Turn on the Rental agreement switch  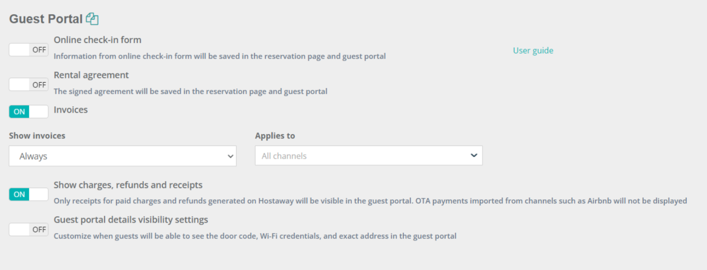28,84
